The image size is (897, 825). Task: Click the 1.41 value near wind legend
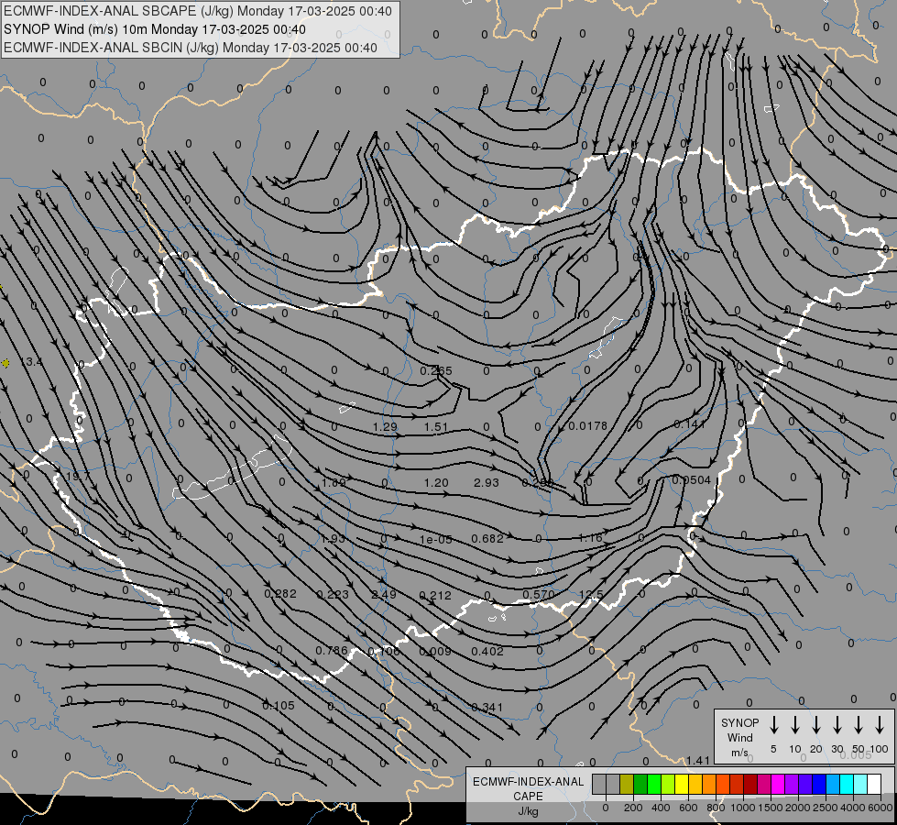coord(698,761)
